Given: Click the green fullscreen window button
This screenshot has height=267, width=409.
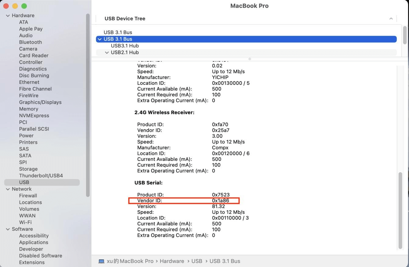Looking at the screenshot, I should (24, 6).
